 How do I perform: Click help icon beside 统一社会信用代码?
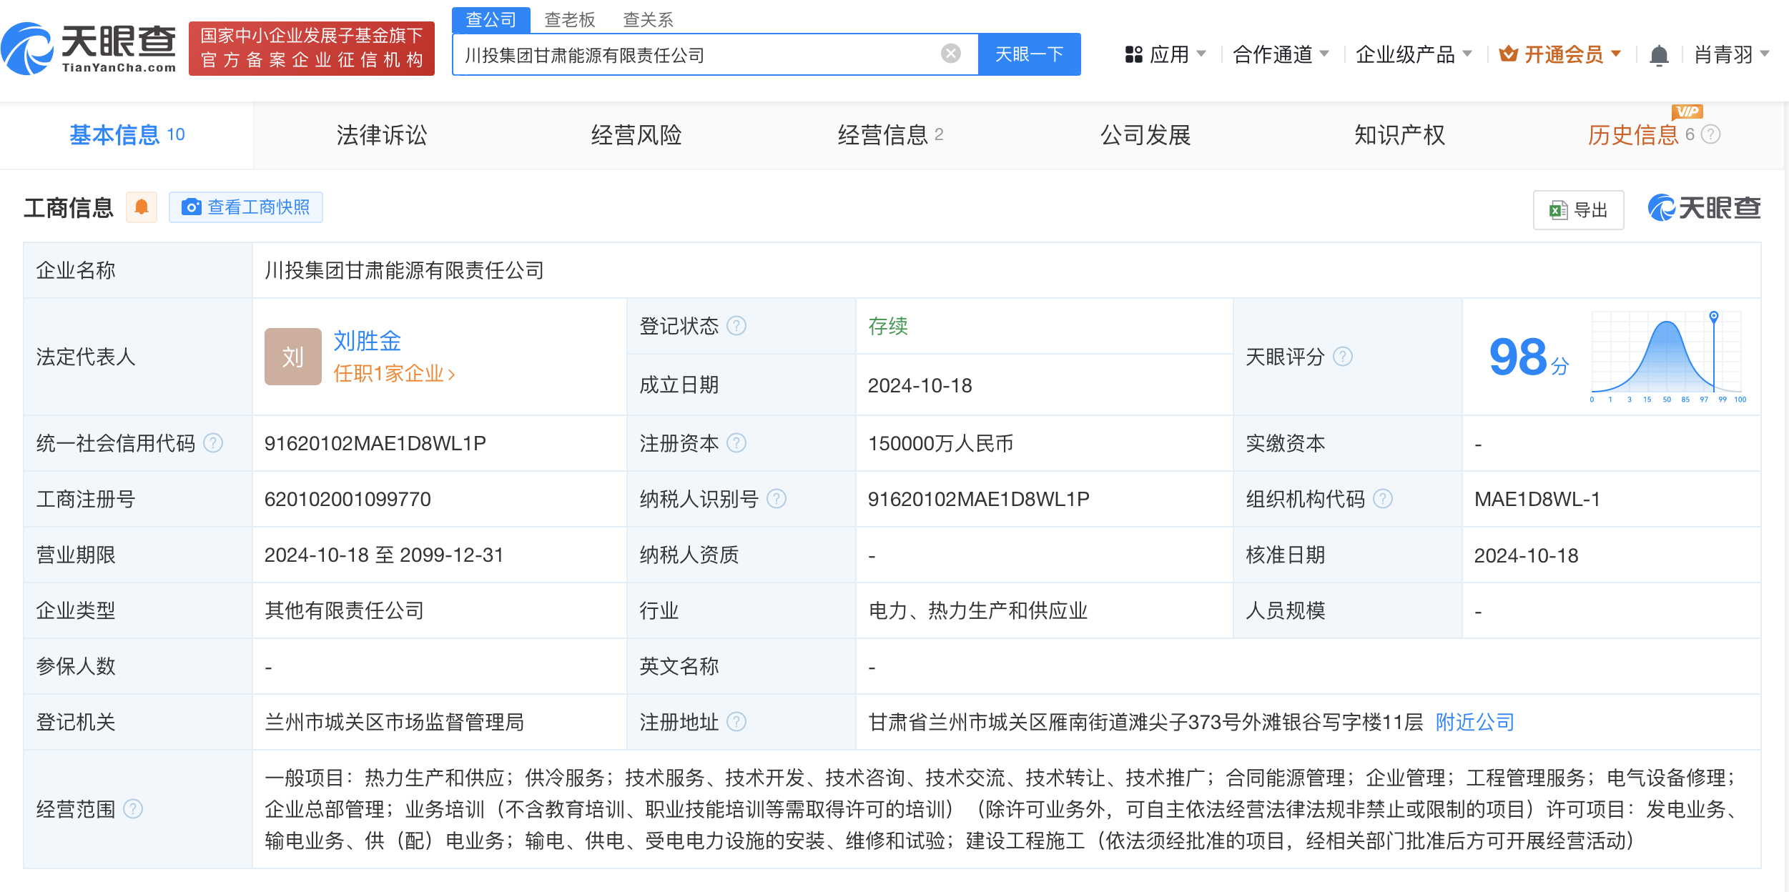tap(213, 443)
